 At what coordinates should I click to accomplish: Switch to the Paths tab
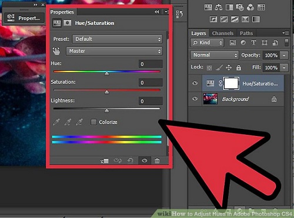246,33
